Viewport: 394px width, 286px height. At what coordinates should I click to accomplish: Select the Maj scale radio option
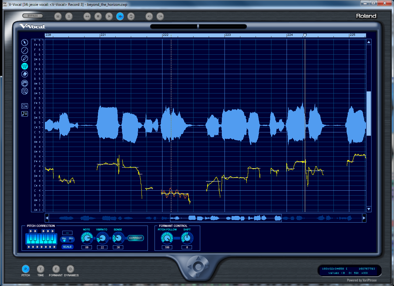tap(64, 241)
